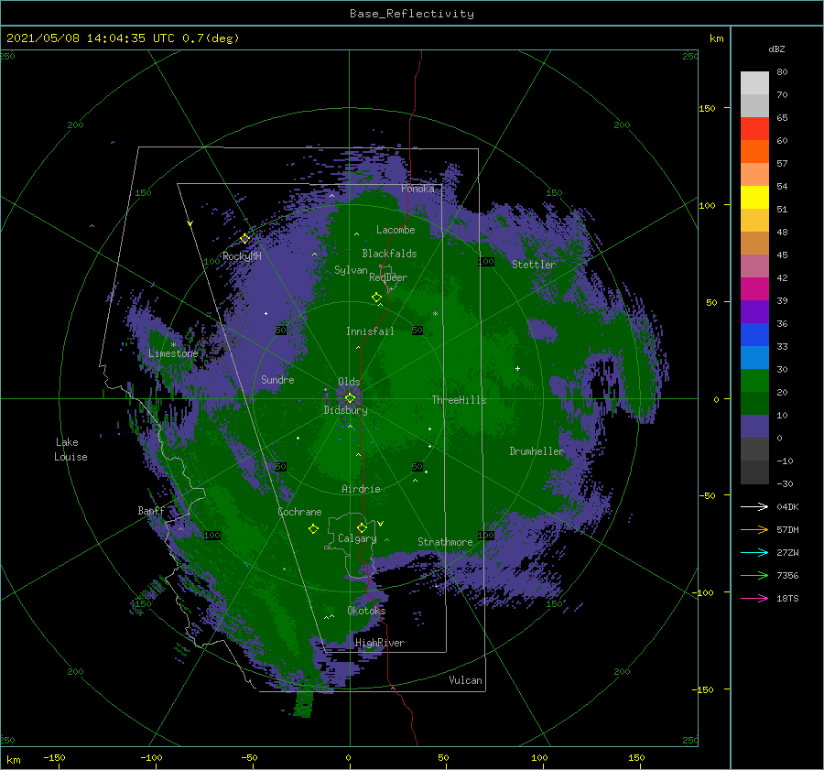This screenshot has width=824, height=770.
Task: Click the Cochrane label
Action: coord(299,512)
